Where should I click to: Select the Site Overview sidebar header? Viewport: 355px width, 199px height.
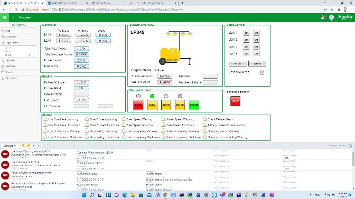(x=18, y=25)
